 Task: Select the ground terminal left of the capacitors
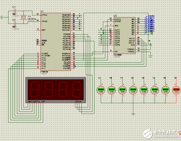(x=2, y=17)
